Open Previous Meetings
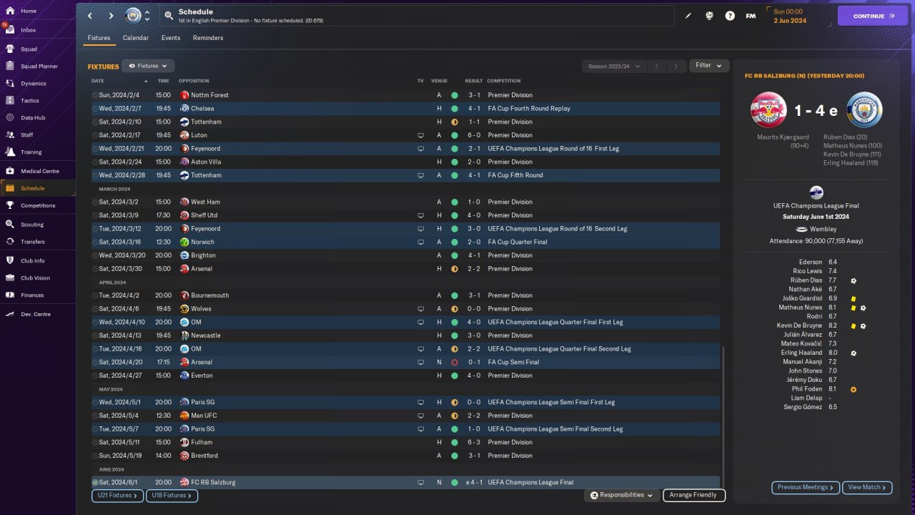This screenshot has width=915, height=515. coord(806,487)
